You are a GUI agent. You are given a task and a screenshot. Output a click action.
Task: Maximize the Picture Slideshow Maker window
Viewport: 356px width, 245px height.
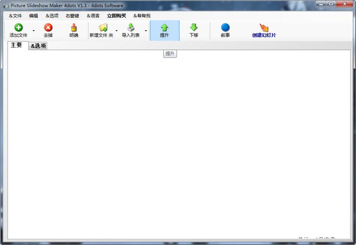pos(331,4)
